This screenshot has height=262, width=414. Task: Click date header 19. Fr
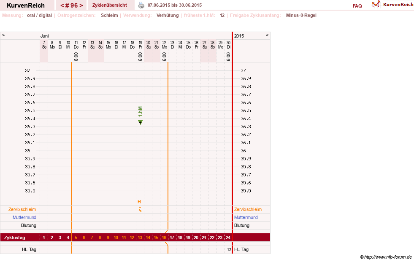tap(141, 45)
